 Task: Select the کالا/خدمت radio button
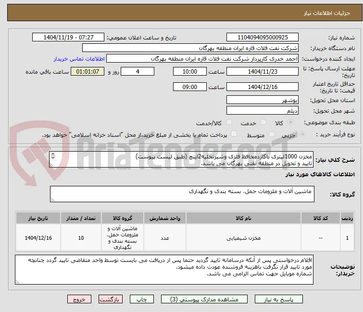[x=229, y=122]
